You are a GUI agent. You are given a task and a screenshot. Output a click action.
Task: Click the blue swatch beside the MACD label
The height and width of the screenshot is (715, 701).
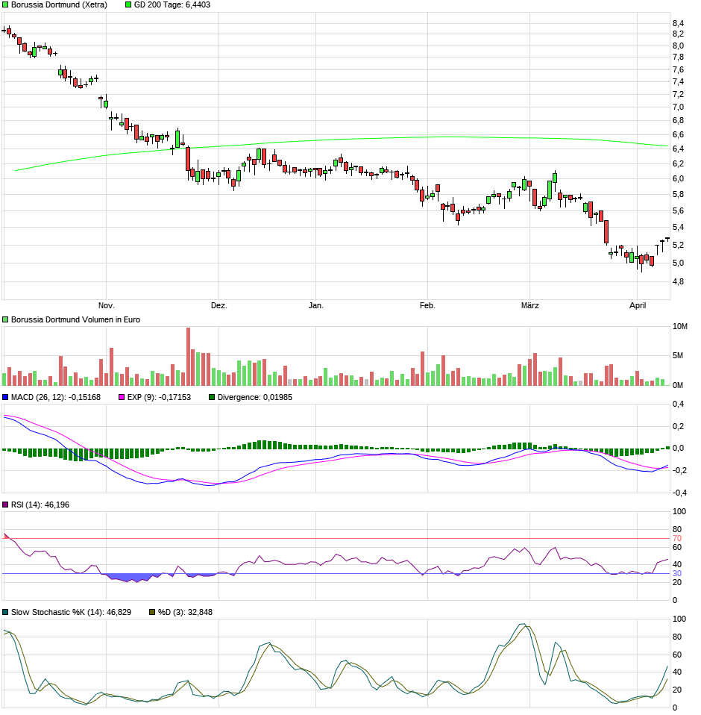tap(5, 397)
